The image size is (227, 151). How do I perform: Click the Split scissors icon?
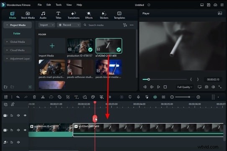click(43, 97)
